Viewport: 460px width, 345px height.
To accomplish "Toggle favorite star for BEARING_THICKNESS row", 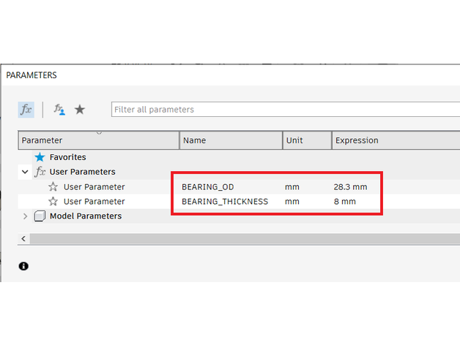I will [53, 202].
